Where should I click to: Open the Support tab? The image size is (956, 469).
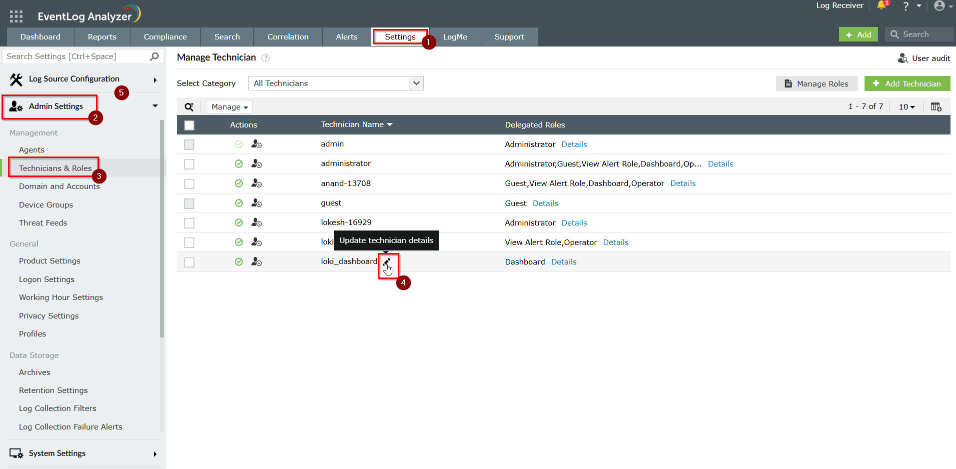(509, 37)
